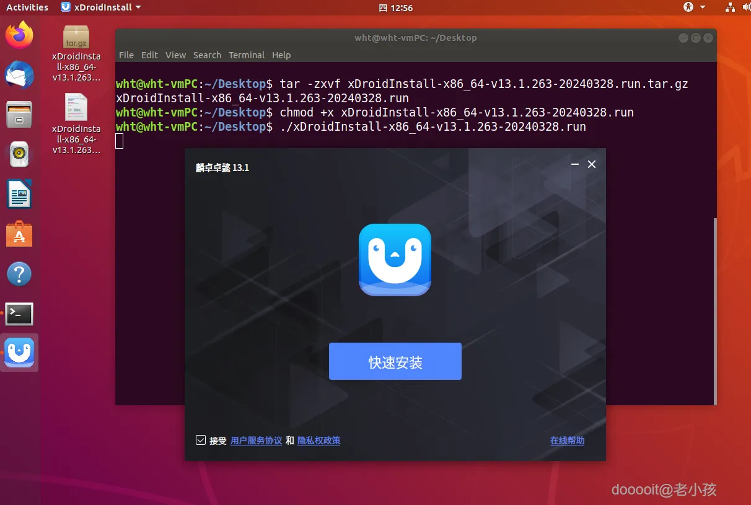Open the 12:56 clock calendar panel

coord(395,7)
